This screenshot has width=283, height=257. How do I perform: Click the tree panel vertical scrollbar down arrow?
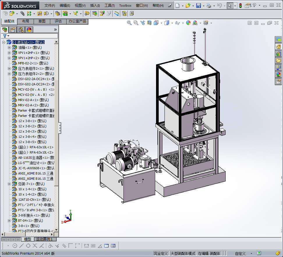pos(56,230)
